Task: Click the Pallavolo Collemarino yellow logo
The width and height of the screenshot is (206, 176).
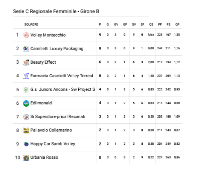Action: pyautogui.click(x=26, y=130)
